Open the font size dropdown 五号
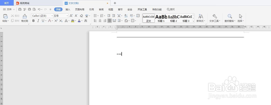Viewport: 271px width, 105px height. (67, 16)
